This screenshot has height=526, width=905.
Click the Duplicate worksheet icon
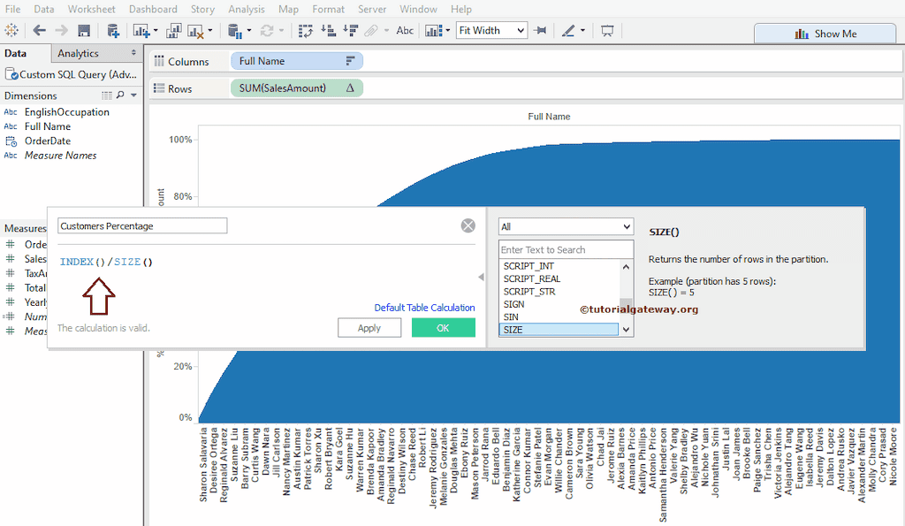[x=173, y=31]
